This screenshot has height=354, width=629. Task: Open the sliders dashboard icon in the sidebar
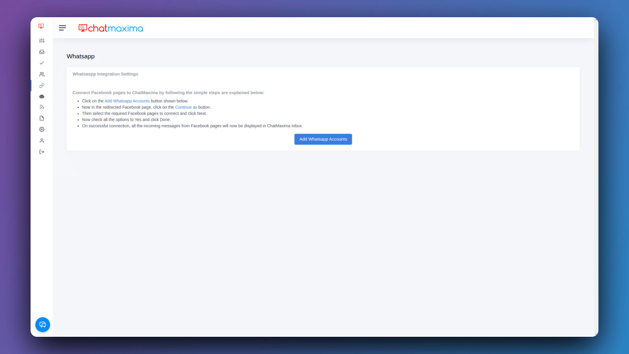[x=42, y=41]
